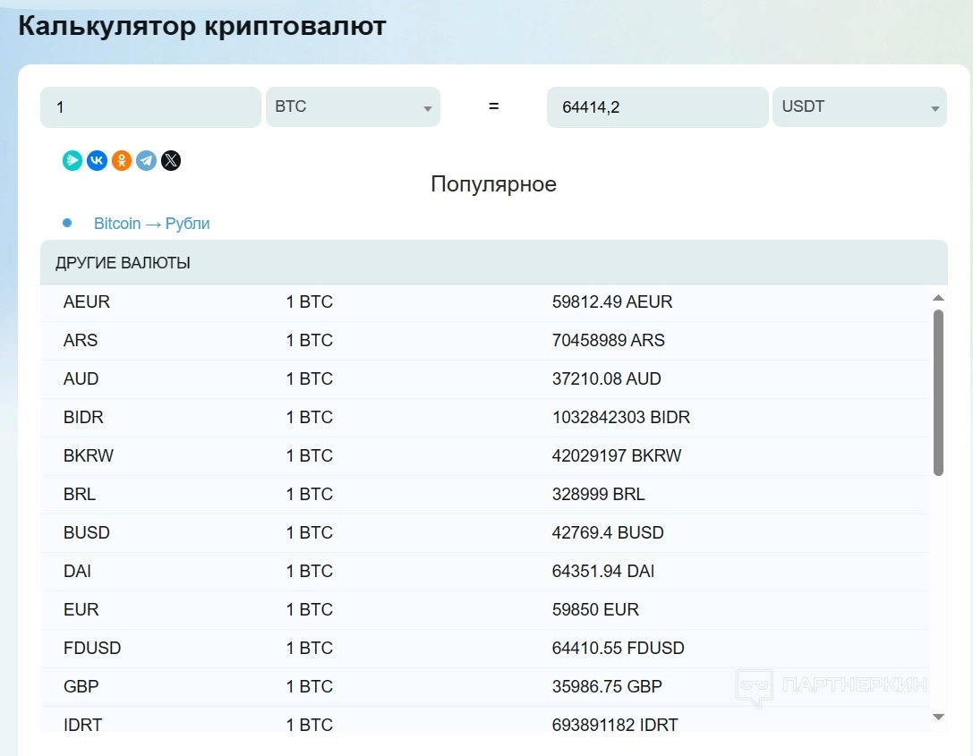
Task: Share to VK social network
Action: 97,161
